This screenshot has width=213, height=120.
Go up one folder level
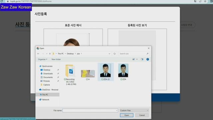pyautogui.click(x=50, y=54)
